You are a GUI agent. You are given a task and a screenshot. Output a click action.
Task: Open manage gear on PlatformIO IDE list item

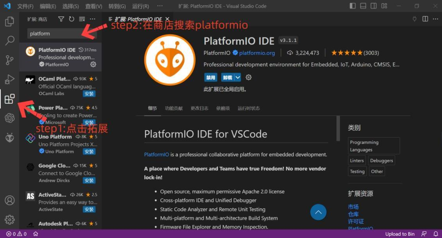point(93,64)
